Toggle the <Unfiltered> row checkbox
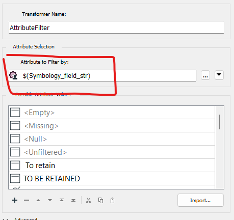The width and height of the screenshot is (234, 220). coord(15,152)
